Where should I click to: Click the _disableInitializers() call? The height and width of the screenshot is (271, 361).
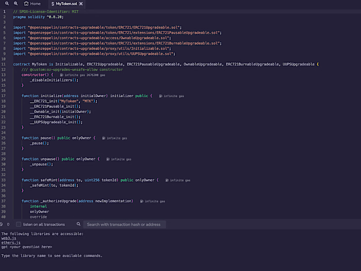(54, 80)
